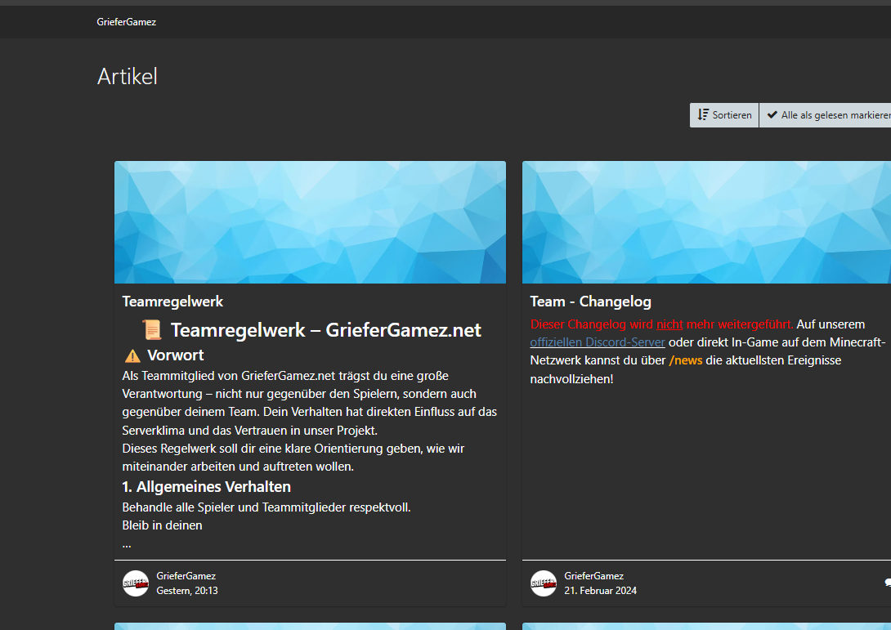Click the Artikel page heading
Screen dimensions: 891x630
127,76
